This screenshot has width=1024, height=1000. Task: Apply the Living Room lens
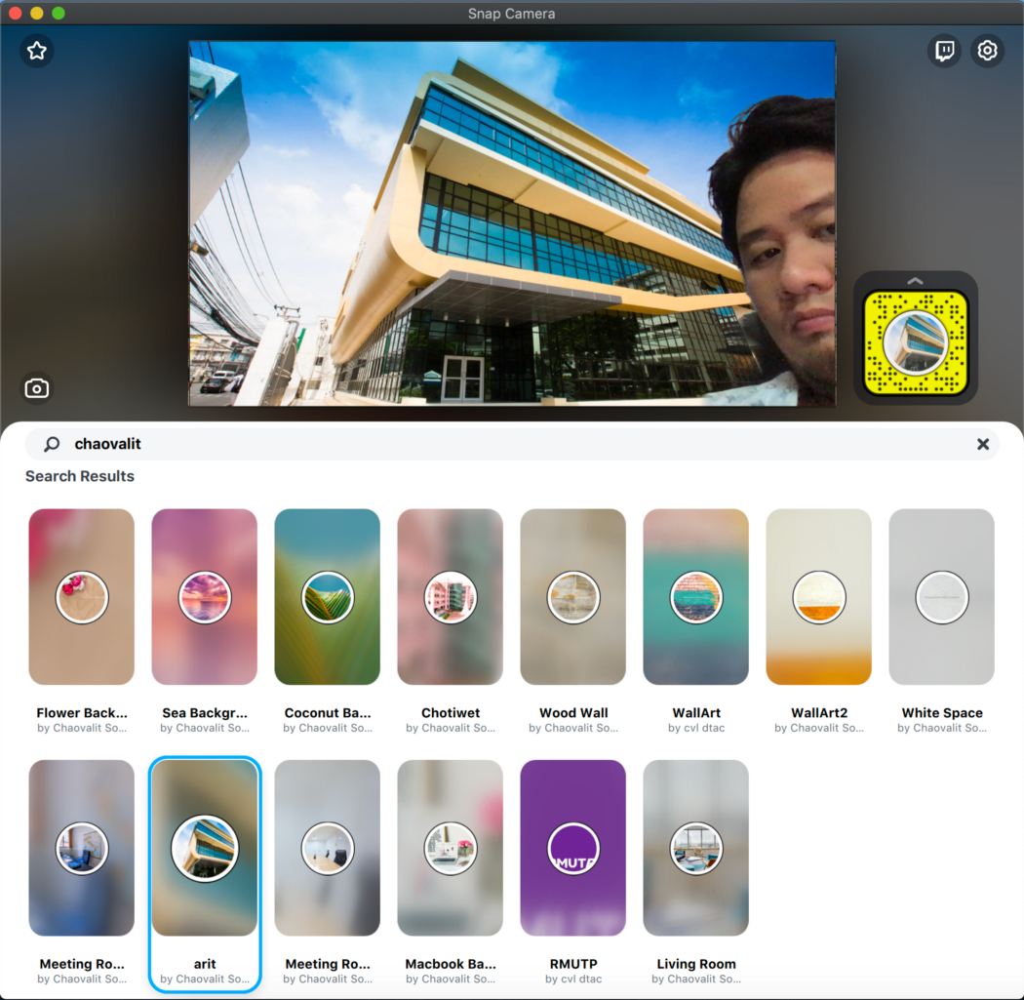(x=695, y=848)
